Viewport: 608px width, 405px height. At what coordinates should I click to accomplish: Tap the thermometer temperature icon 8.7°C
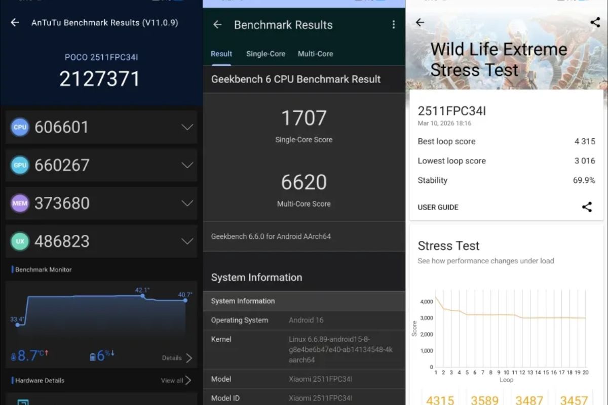(x=14, y=357)
